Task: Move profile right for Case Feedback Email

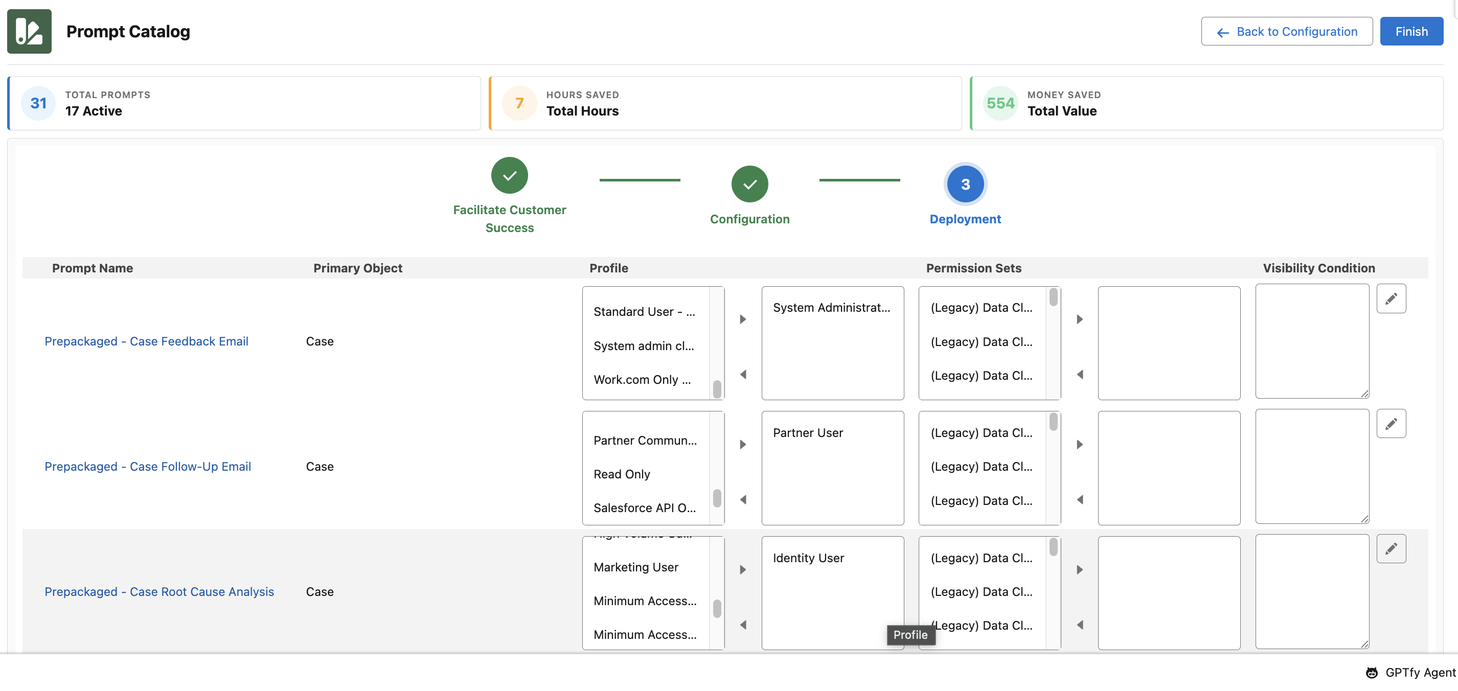Action: [743, 319]
